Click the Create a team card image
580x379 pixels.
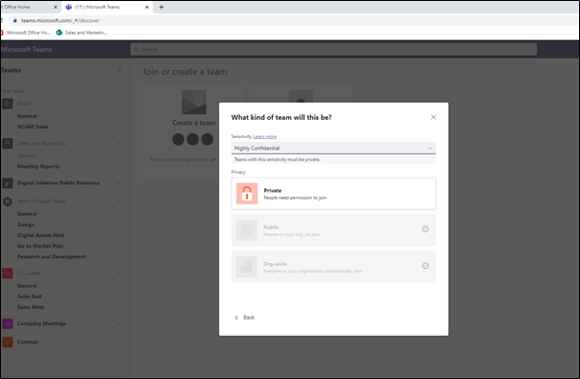pyautogui.click(x=194, y=102)
